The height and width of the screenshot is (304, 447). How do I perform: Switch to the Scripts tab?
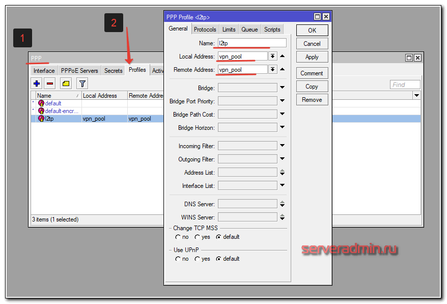[x=272, y=30]
